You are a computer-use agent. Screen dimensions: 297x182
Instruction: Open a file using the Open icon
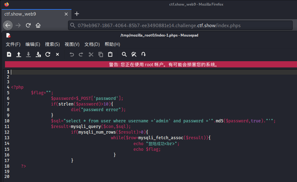19,54
